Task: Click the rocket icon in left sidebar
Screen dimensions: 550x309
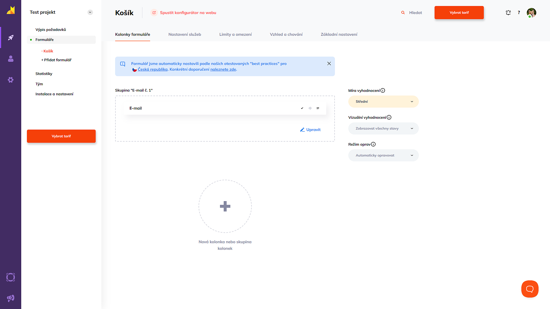Action: tap(11, 37)
